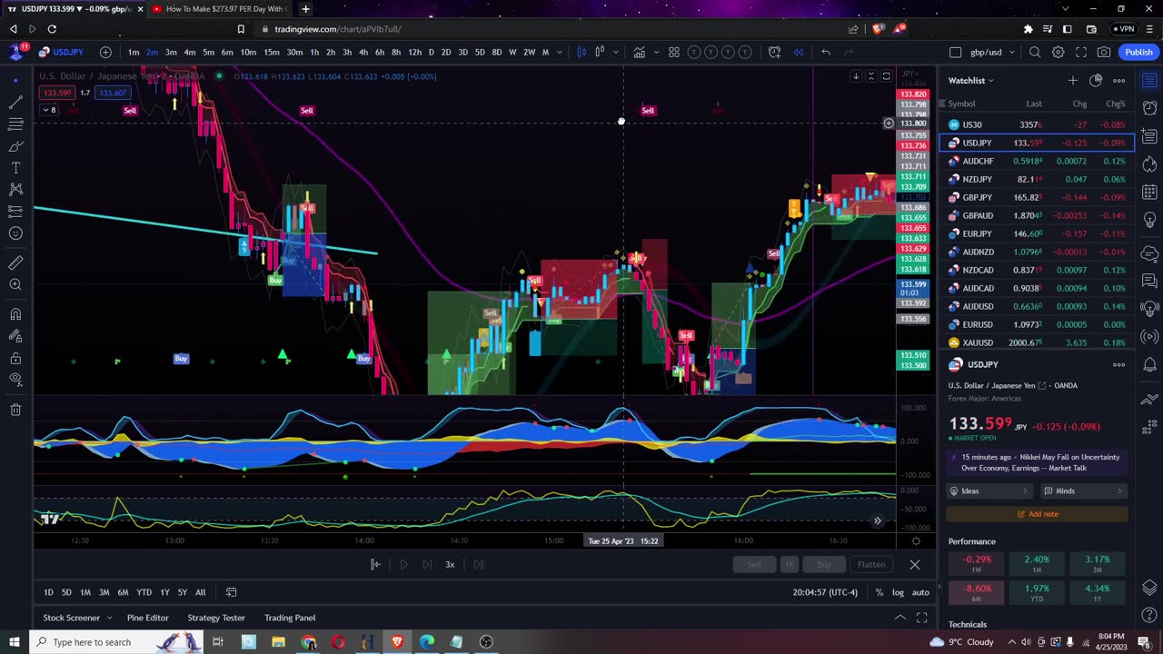Undo the last chart action

[x=825, y=52]
